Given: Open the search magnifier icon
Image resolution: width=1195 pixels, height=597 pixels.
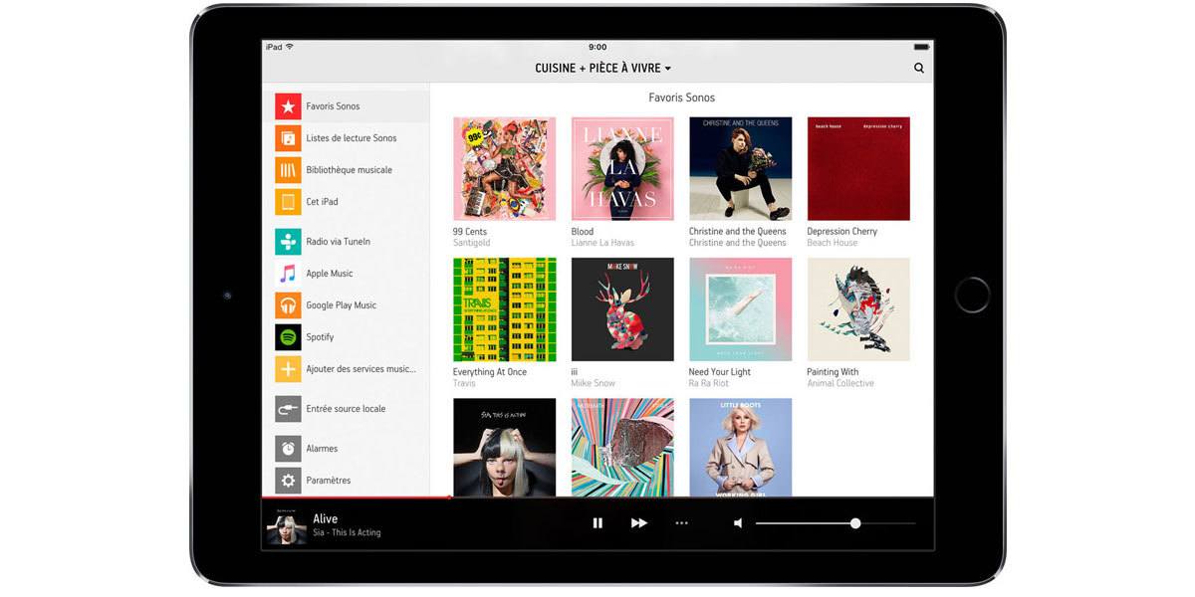Looking at the screenshot, I should [918, 68].
